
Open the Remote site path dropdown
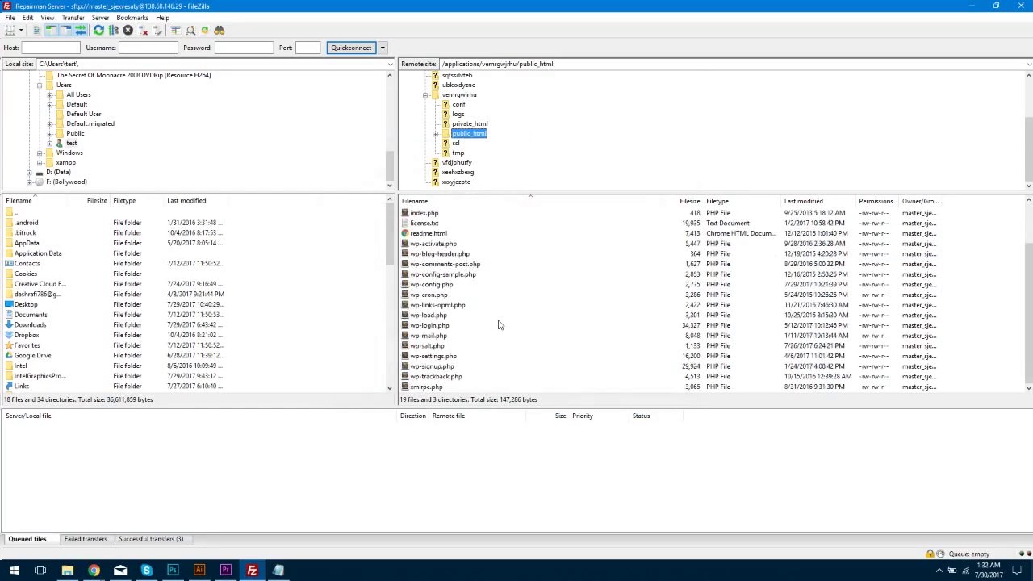click(1028, 64)
